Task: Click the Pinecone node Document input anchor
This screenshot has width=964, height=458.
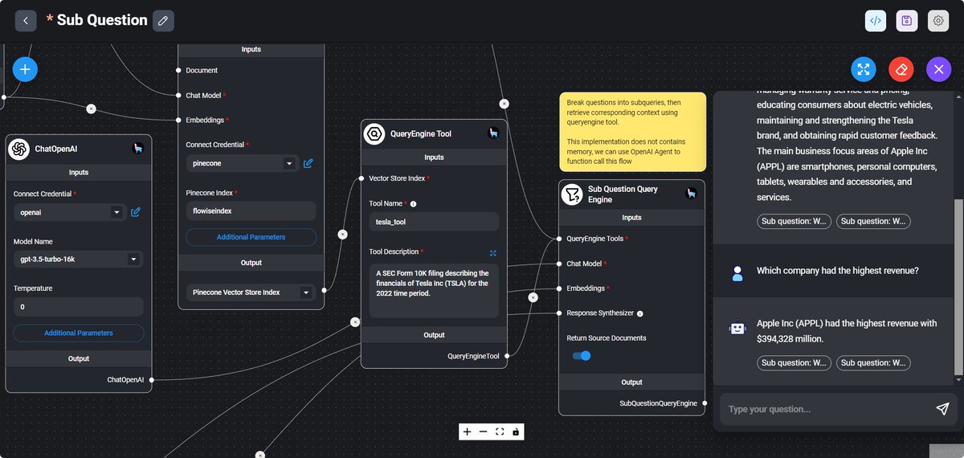Action: coord(178,71)
